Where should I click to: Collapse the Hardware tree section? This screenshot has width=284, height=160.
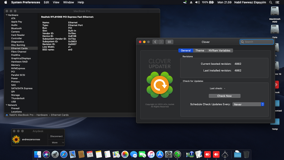[6, 15]
